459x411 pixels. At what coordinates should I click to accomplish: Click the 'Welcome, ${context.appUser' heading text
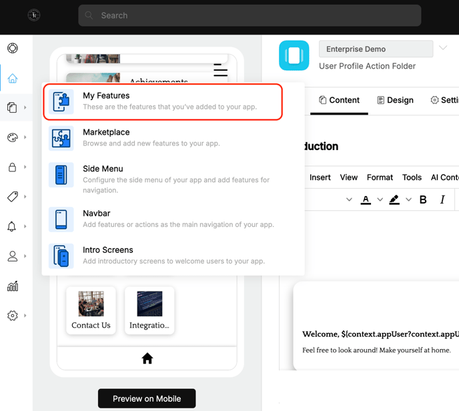380,334
